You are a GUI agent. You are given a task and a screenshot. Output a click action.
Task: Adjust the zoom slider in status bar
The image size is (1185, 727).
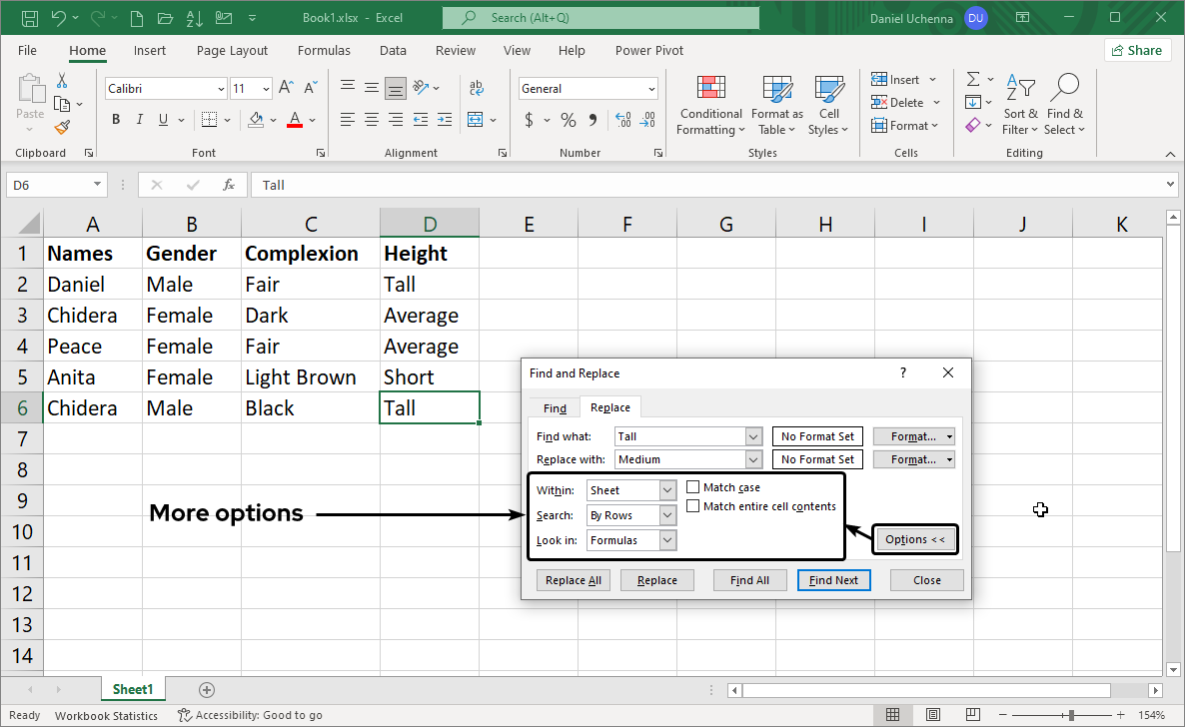tap(1071, 715)
